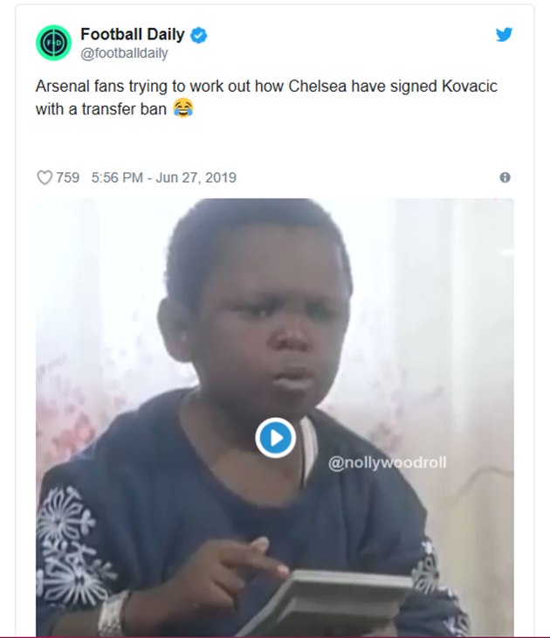Click the Football Daily profile avatar
The image size is (550, 638).
coord(53,43)
